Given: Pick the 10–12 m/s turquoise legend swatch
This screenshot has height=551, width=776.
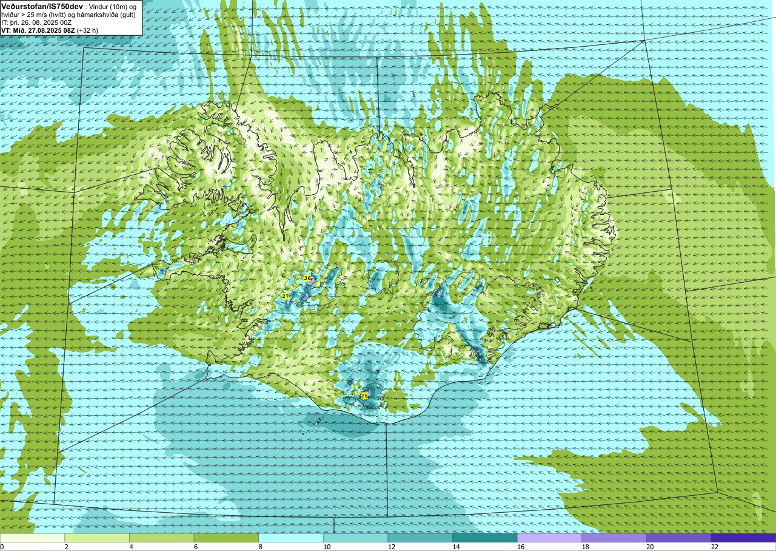Looking at the screenshot, I should click(355, 538).
